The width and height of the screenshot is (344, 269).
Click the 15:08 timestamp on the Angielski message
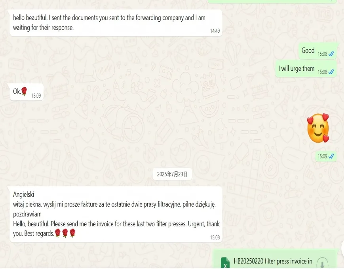tap(215, 237)
